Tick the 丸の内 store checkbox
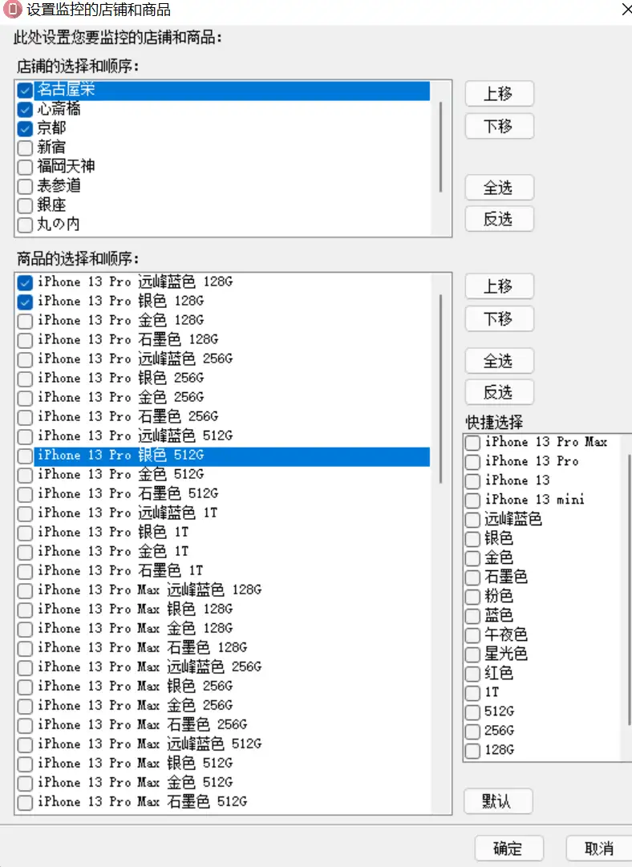632x867 pixels. pyautogui.click(x=25, y=225)
